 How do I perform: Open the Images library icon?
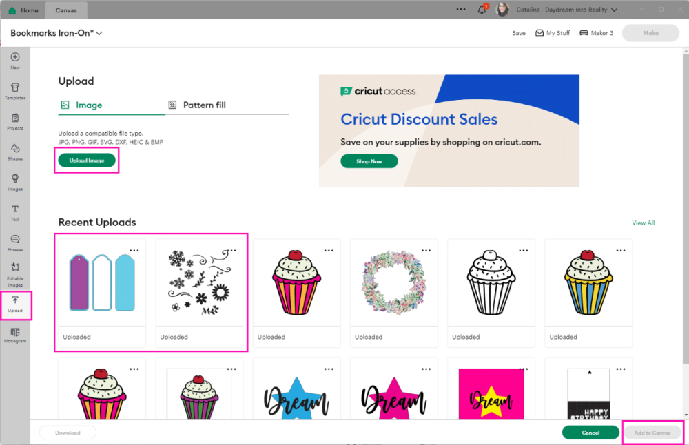[x=15, y=182]
